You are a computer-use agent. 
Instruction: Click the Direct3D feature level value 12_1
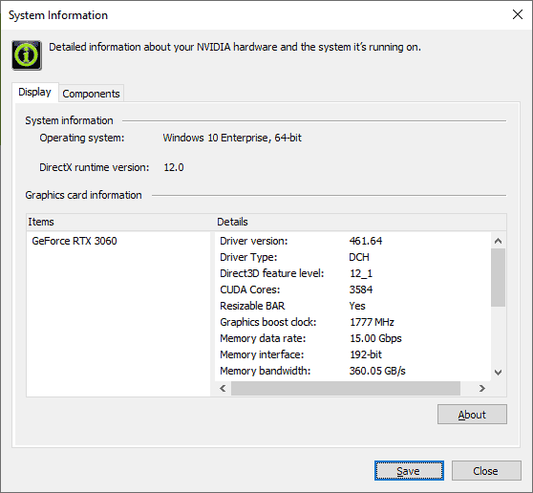click(x=361, y=273)
